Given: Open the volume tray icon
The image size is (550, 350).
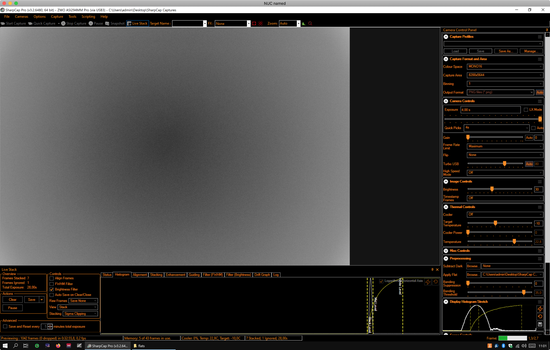Looking at the screenshot, I should pos(524,346).
